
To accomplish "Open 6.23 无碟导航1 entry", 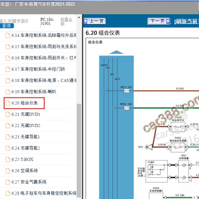I will pyautogui.click(x=25, y=137).
